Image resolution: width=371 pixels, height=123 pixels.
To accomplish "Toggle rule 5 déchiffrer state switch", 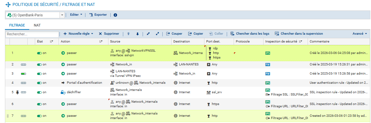I will pos(39,92).
